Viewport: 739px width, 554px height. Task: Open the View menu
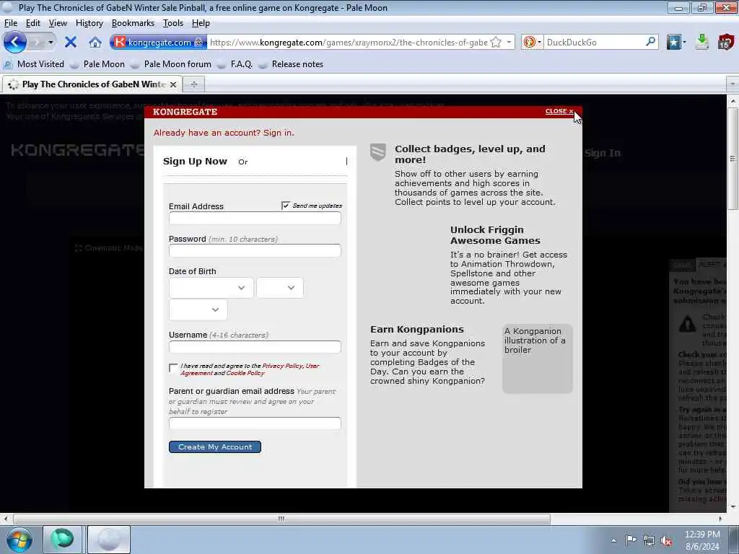click(x=58, y=23)
